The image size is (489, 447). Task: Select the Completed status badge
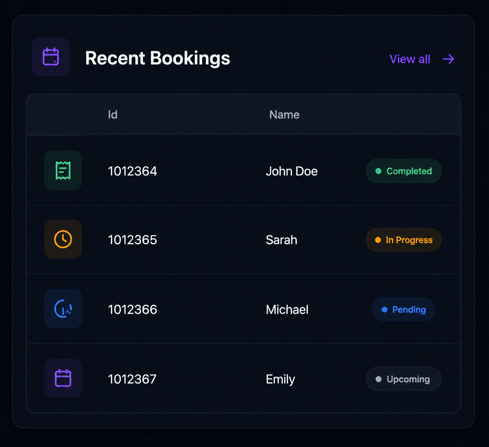pyautogui.click(x=404, y=171)
